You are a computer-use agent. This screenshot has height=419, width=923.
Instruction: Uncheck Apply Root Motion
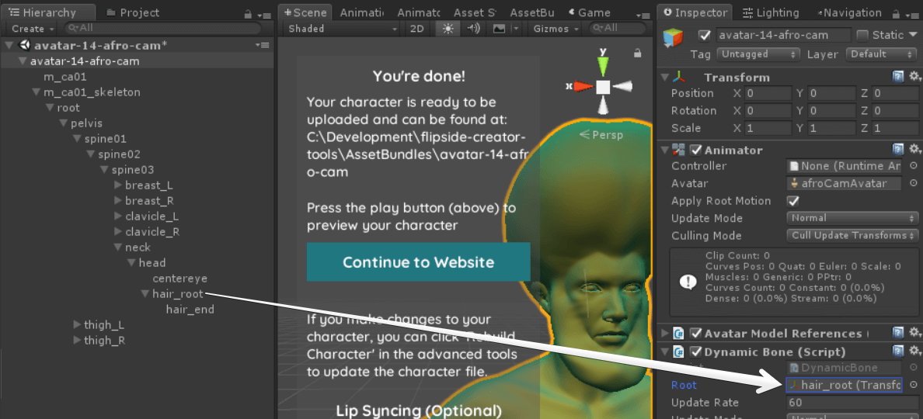point(793,201)
